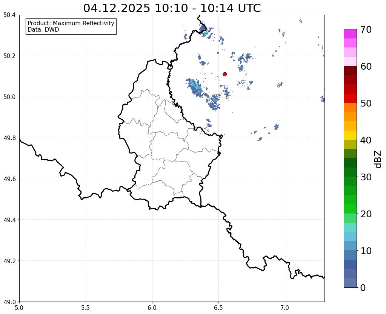386x314 pixels.
Task: Click the 'dBZ' colorbar label
Action: pos(378,159)
